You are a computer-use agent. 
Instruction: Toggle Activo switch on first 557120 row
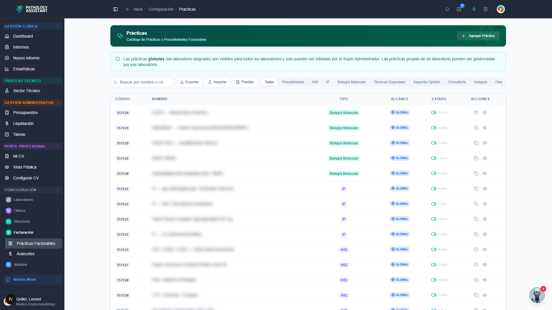point(434,280)
